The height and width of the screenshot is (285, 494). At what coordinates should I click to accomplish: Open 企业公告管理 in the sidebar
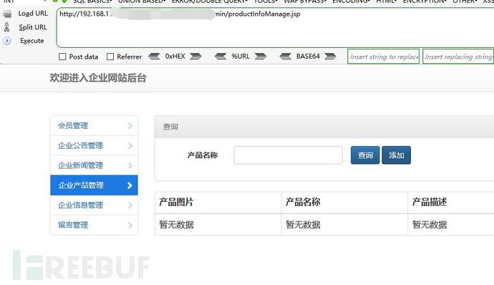94,145
